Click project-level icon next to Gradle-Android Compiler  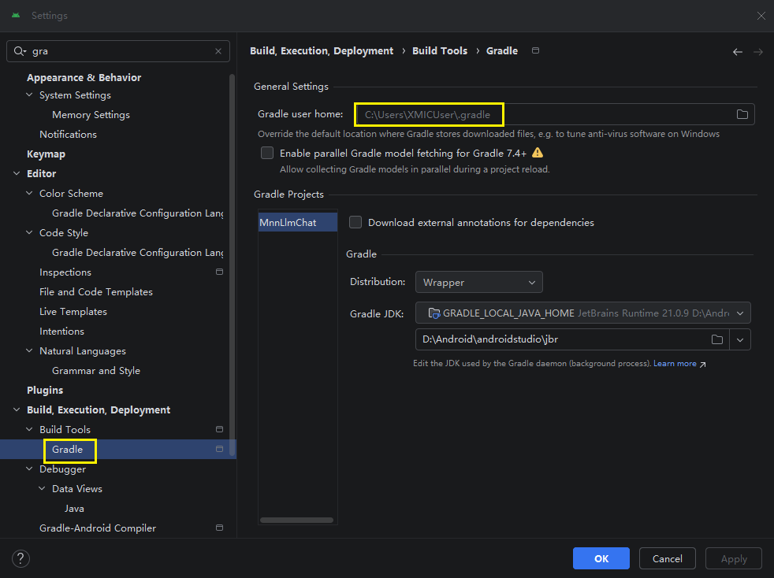220,528
